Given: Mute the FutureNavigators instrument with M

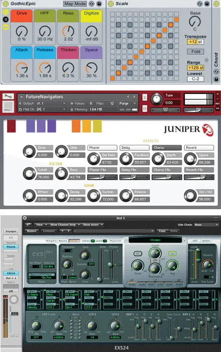Looking at the screenshot, I should point(145,109).
